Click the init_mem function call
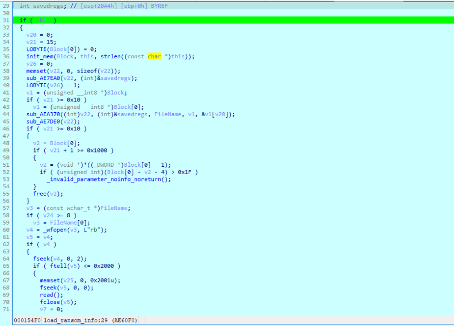Image resolution: width=454 pixels, height=326 pixels. [x=39, y=56]
